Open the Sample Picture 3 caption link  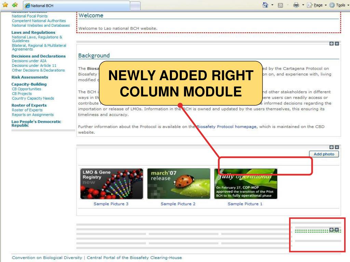coord(111,204)
